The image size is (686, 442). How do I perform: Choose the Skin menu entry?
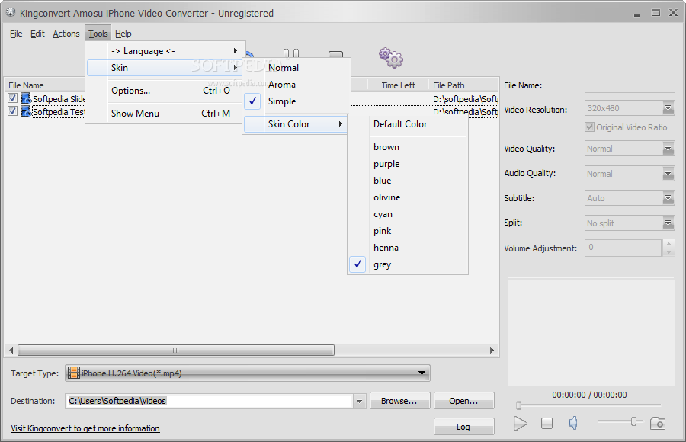coord(165,67)
